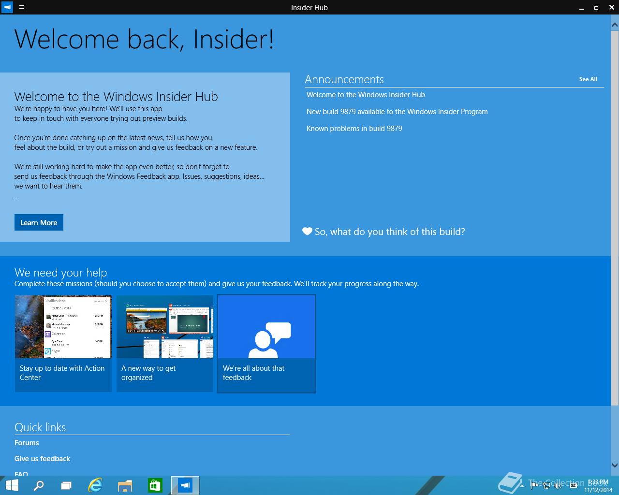Image resolution: width=619 pixels, height=495 pixels.
Task: Open the 'Give us feedback' quick link
Action: [42, 459]
